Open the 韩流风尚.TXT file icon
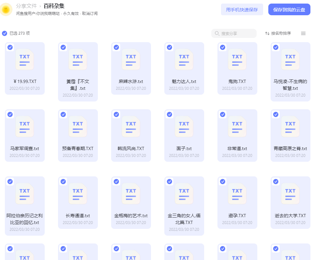 point(131,126)
